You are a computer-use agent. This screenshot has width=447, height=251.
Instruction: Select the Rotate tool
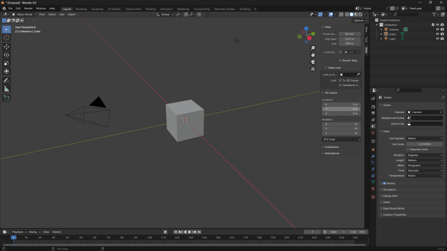click(7, 55)
